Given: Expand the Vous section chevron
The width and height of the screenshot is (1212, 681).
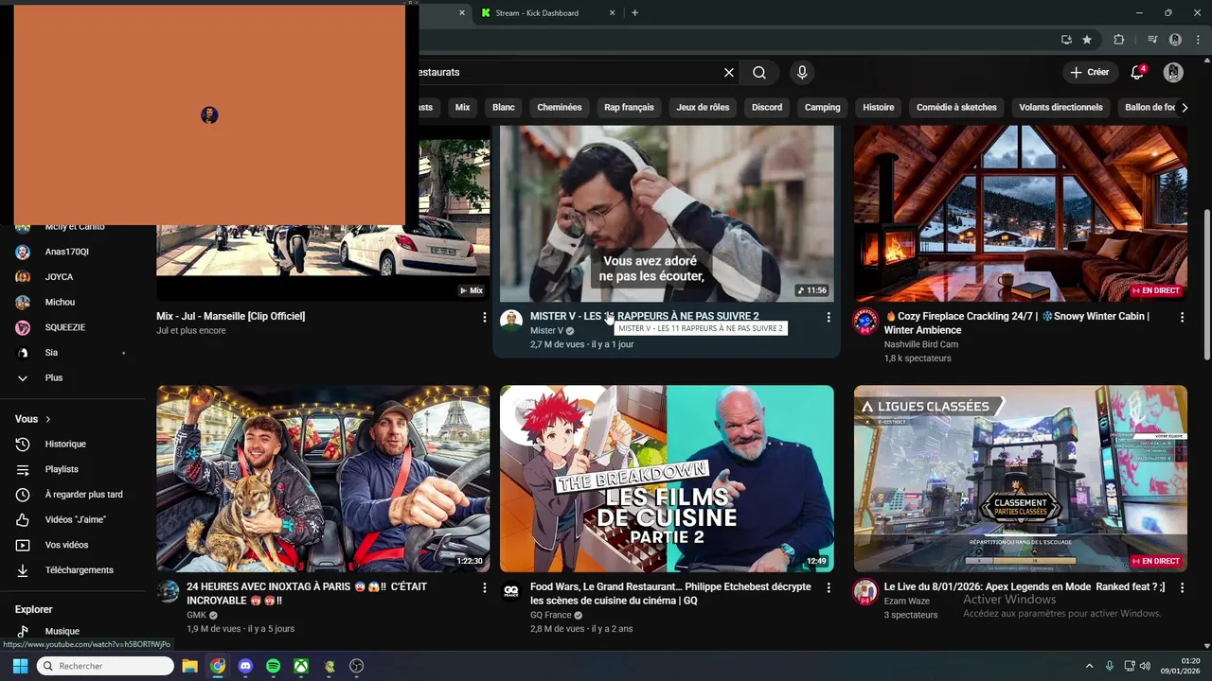Looking at the screenshot, I should [x=47, y=419].
